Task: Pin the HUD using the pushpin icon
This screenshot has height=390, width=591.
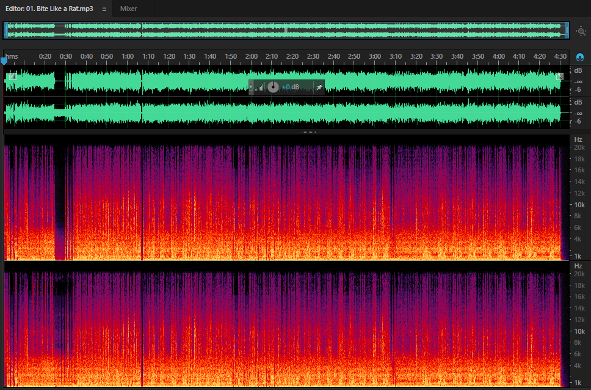Action: pyautogui.click(x=319, y=87)
